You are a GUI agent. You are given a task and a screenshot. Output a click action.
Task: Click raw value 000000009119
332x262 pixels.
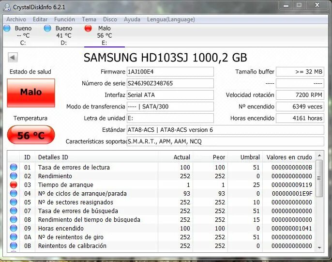(292, 185)
